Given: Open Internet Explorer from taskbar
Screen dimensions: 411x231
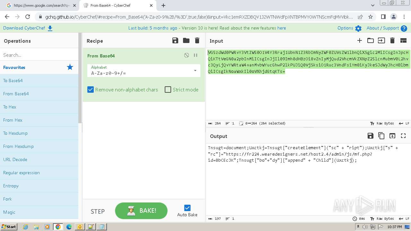Looking at the screenshot, I should (26, 227).
